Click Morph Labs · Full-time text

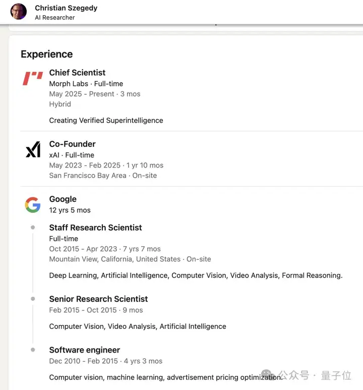pos(86,84)
